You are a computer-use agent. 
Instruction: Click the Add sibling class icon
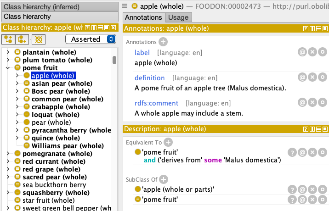pyautogui.click(x=22, y=39)
